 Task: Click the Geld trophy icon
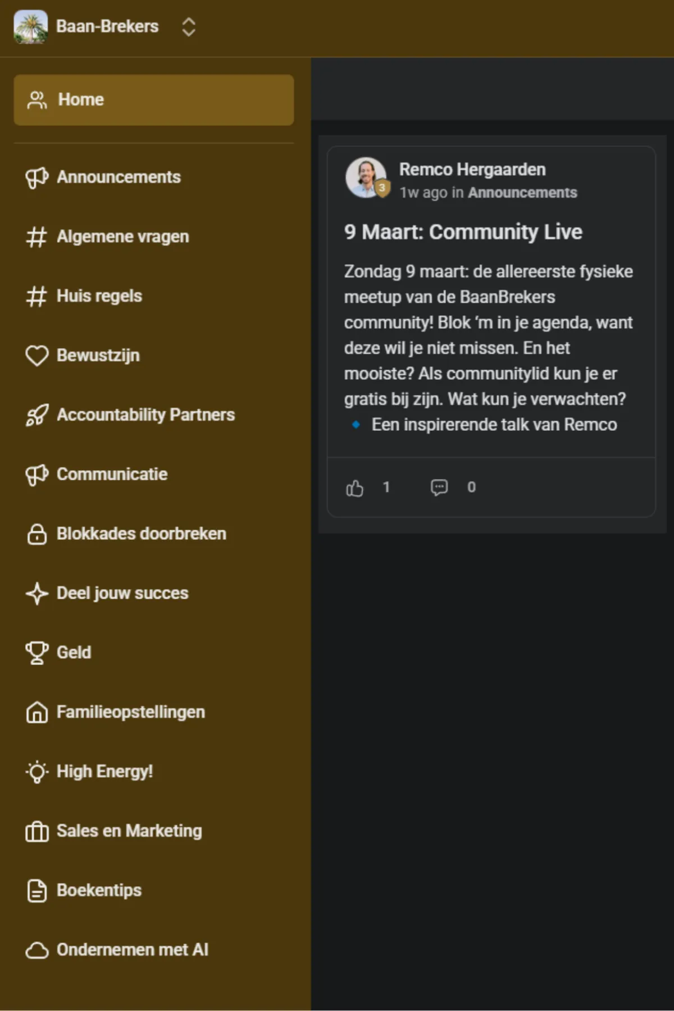[37, 653]
